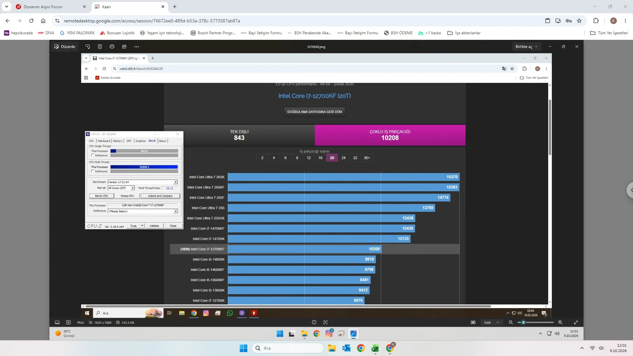Open Tüm Yer İşaretleri folder
This screenshot has height=356, width=633.
[609, 33]
